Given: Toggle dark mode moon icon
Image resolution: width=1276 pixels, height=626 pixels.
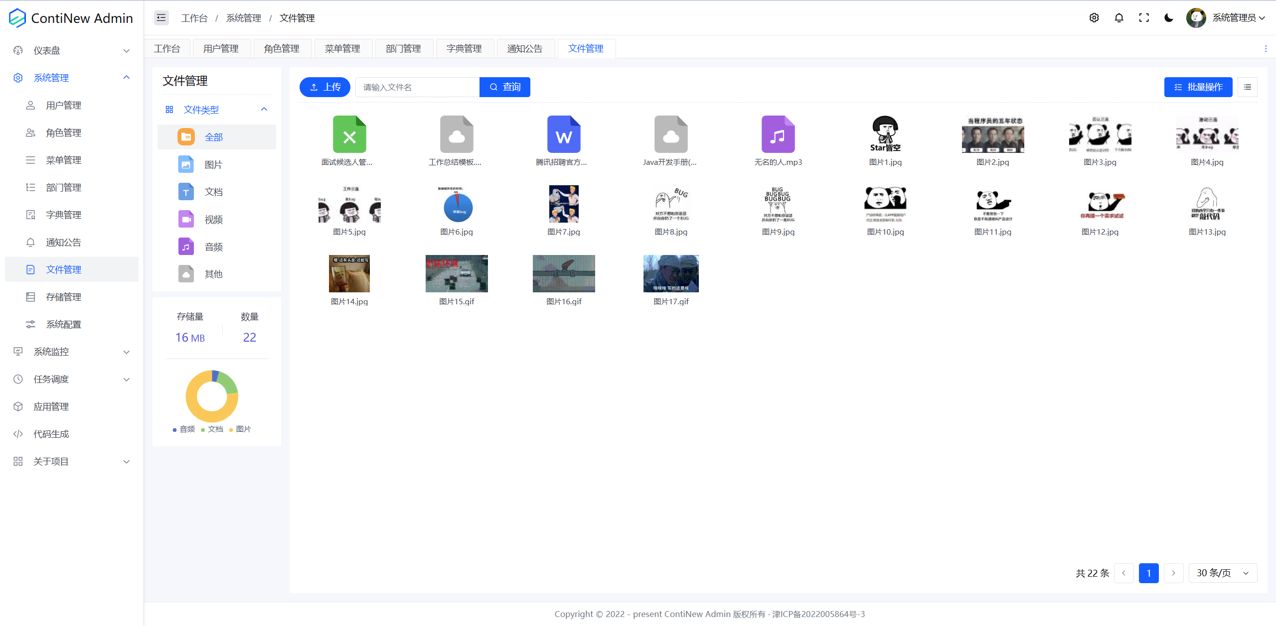Looking at the screenshot, I should 1168,18.
